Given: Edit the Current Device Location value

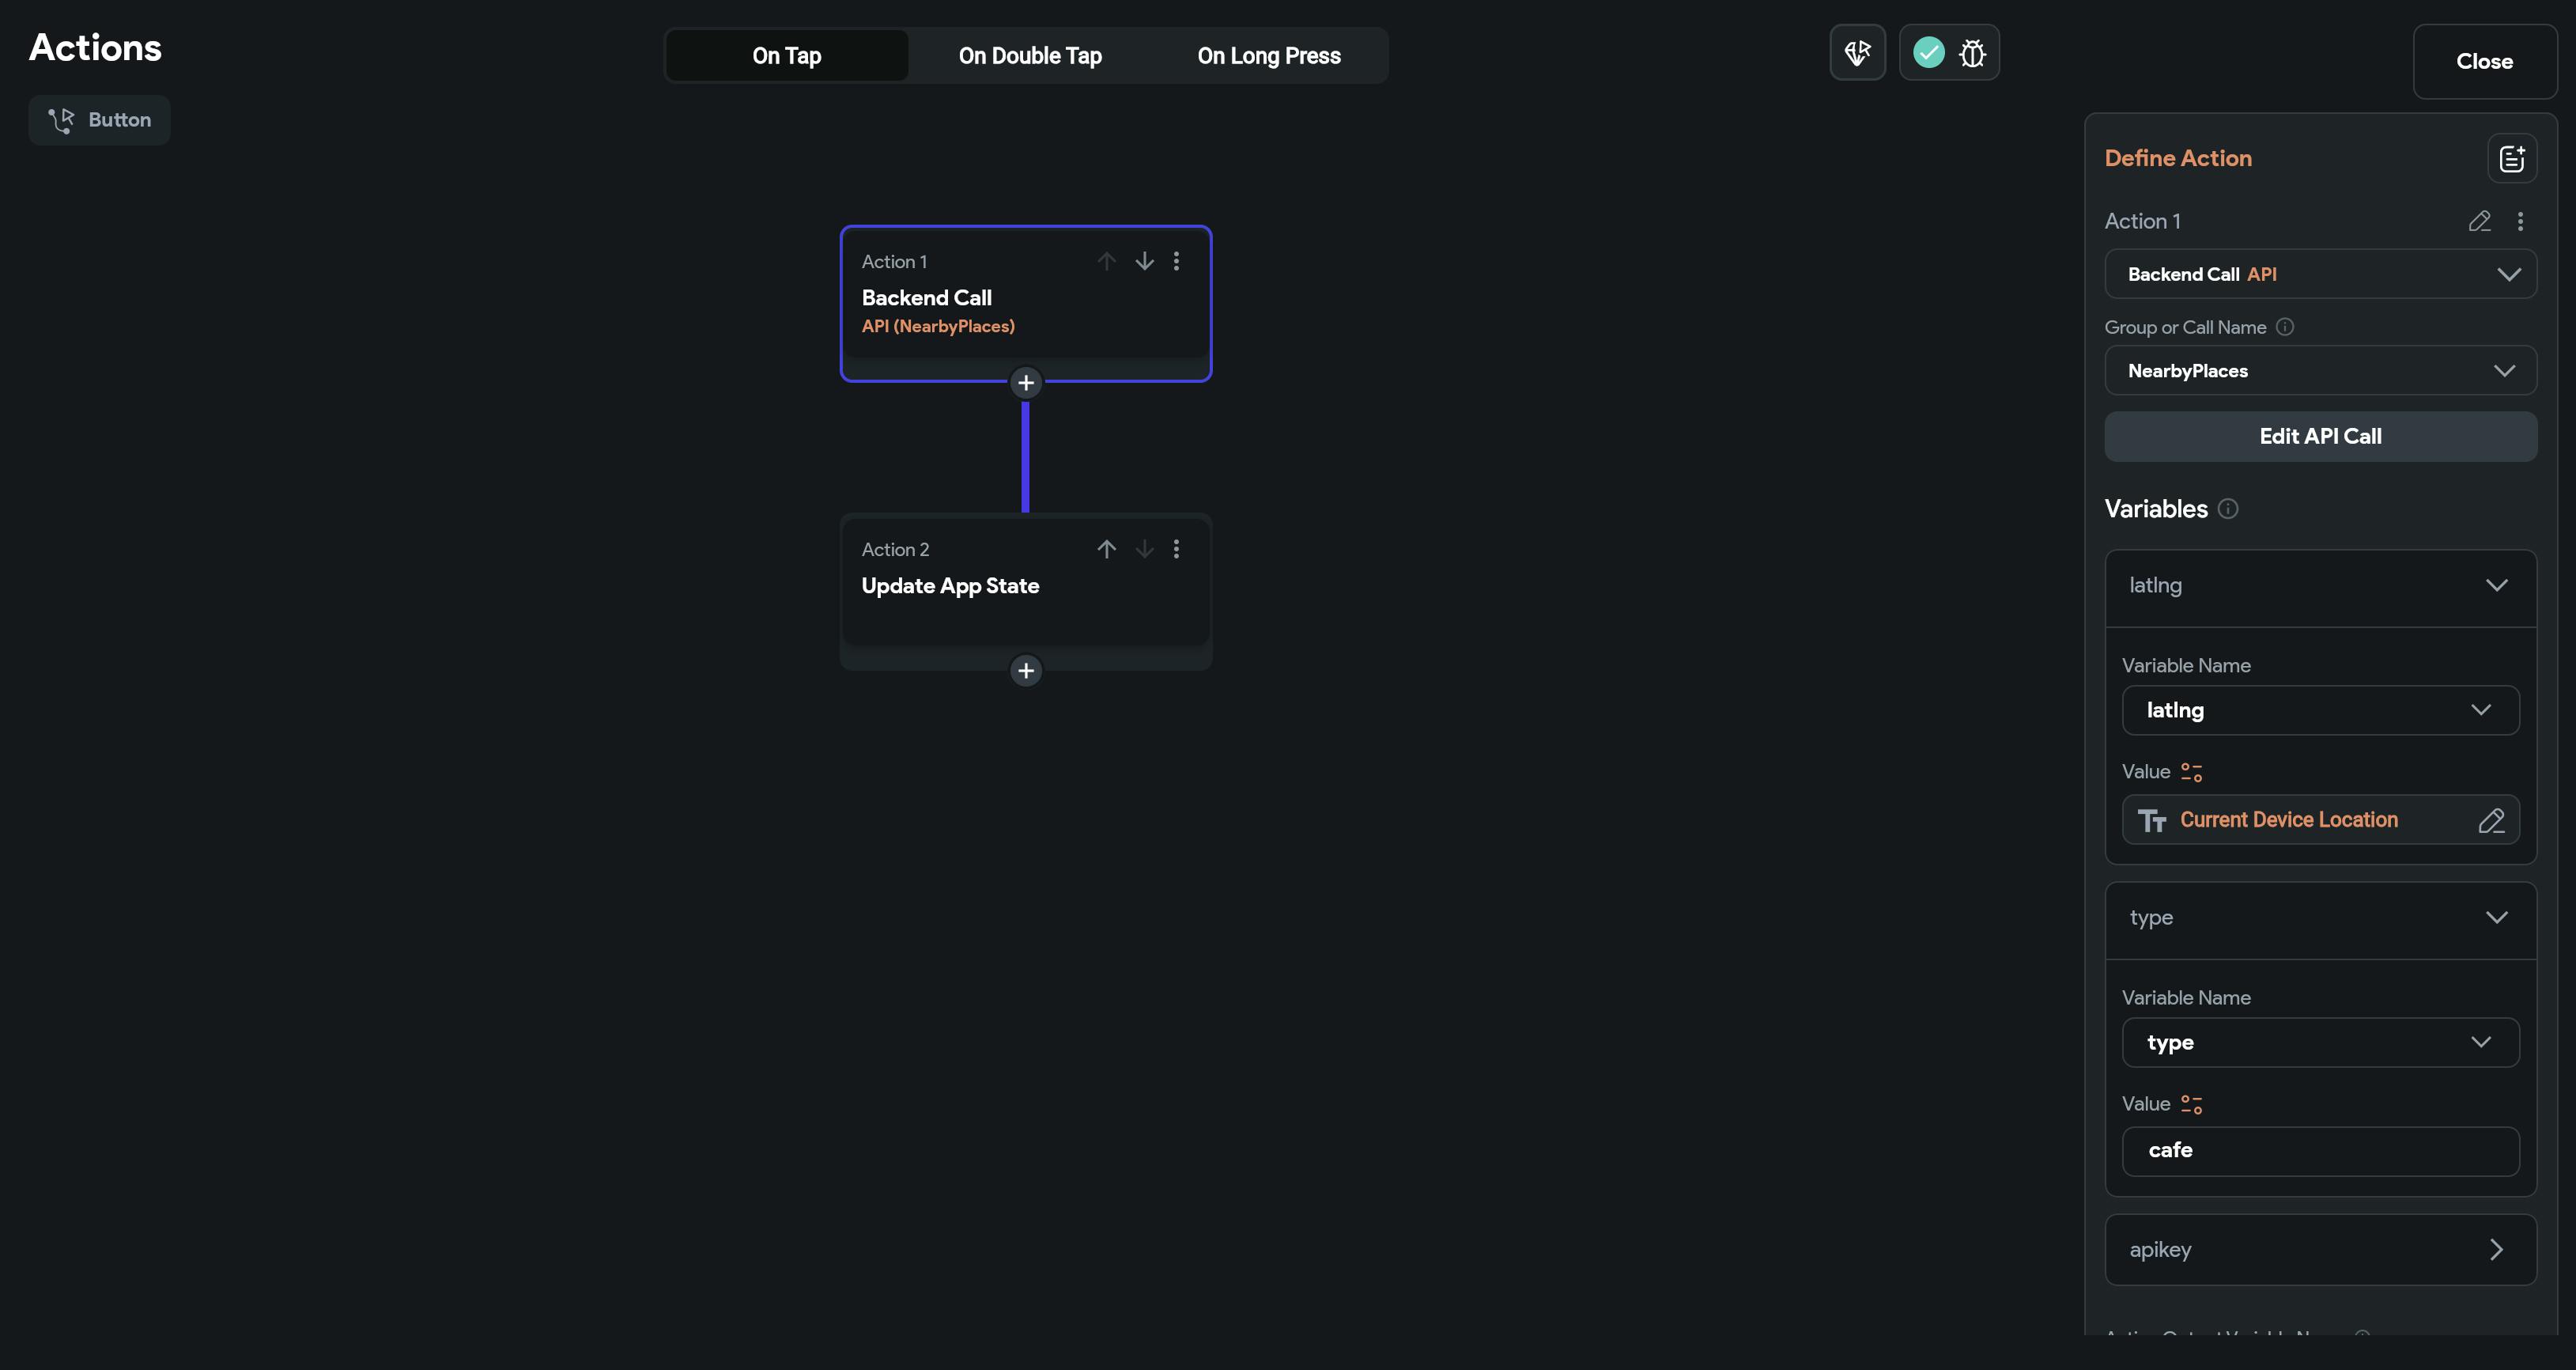Looking at the screenshot, I should [2491, 820].
